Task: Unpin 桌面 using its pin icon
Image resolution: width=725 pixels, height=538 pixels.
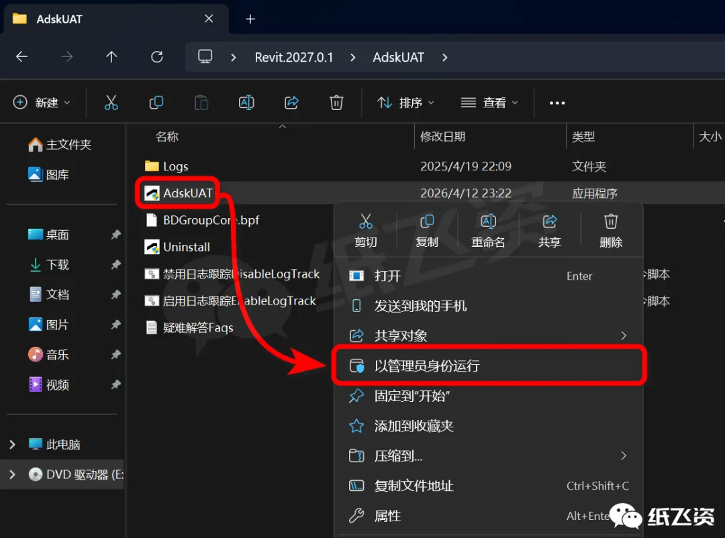Action: tap(115, 235)
